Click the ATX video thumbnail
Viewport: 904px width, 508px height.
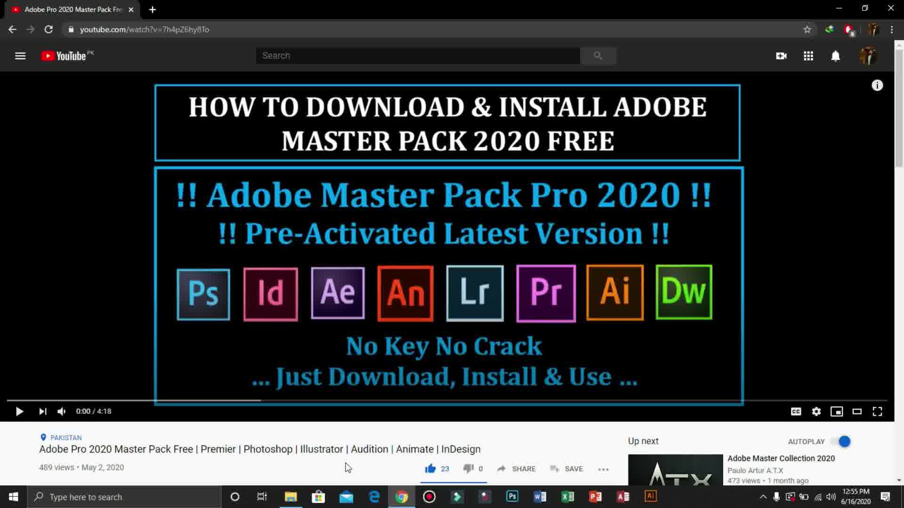[x=675, y=469]
